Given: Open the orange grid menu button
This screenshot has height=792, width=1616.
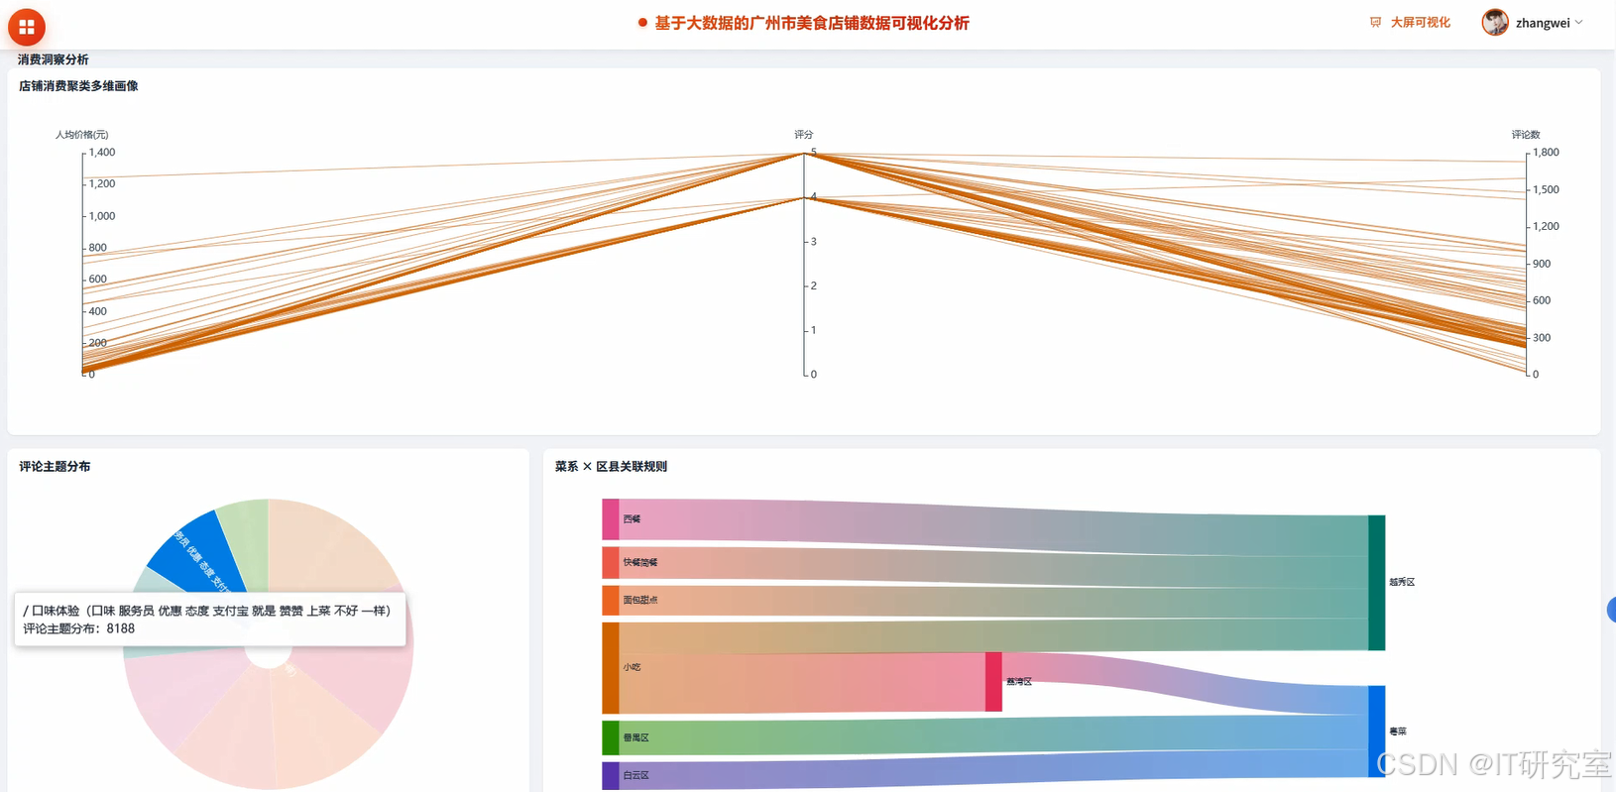Looking at the screenshot, I should coord(27,27).
